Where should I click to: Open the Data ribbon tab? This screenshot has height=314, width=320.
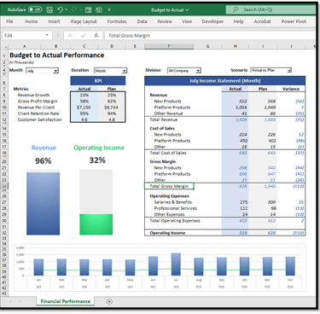point(142,21)
